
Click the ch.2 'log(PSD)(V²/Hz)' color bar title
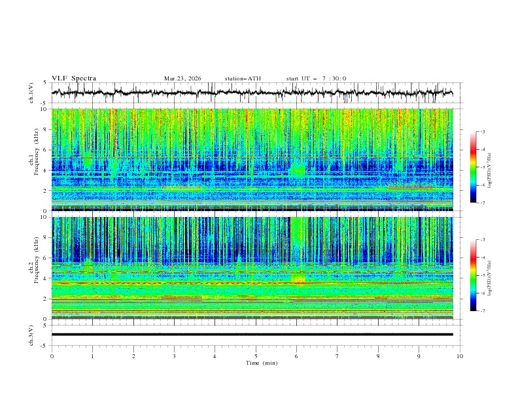(490, 278)
